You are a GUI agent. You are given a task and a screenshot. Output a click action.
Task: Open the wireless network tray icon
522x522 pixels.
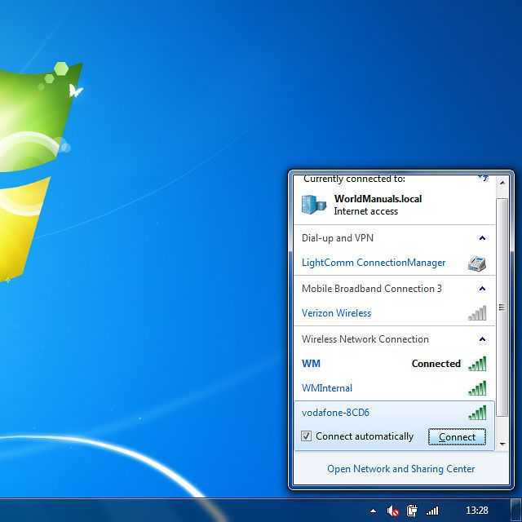coord(432,511)
